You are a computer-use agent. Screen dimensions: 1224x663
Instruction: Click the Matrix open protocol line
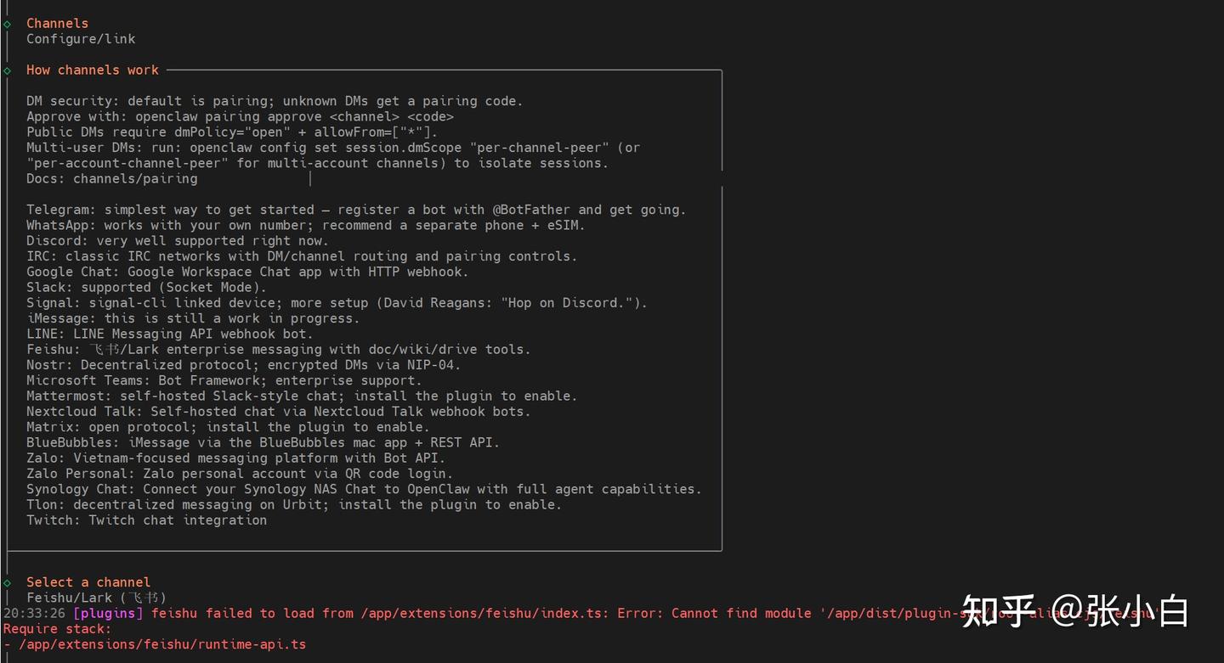[228, 427]
